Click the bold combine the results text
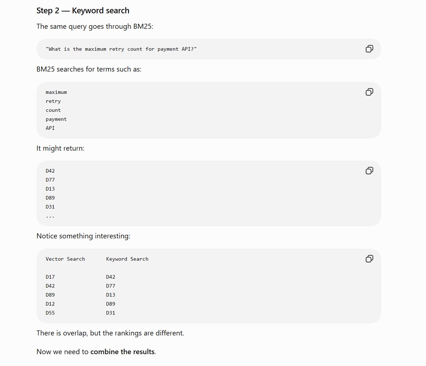Image resolution: width=426 pixels, height=366 pixels. pyautogui.click(x=122, y=352)
